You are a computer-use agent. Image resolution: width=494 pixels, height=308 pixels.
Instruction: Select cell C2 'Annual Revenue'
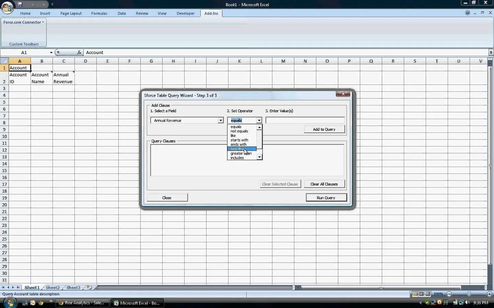63,78
